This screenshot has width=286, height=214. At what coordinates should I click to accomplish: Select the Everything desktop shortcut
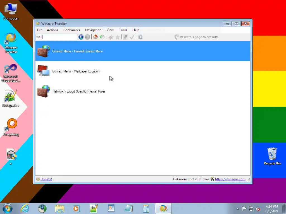click(x=11, y=127)
